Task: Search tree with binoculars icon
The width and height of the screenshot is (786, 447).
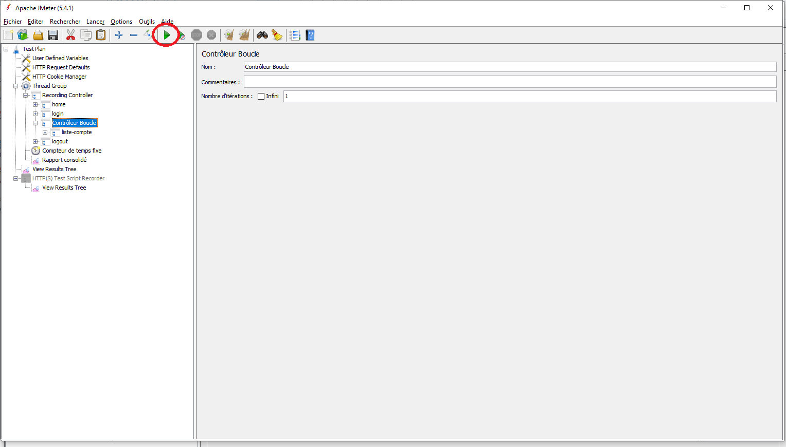Action: tap(262, 35)
